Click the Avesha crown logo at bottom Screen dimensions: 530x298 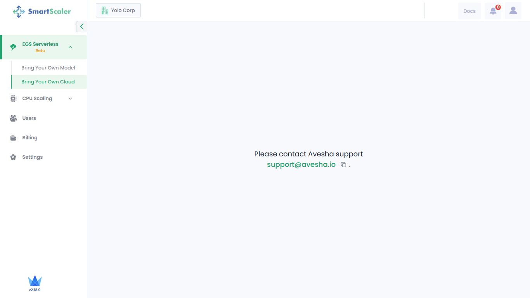(35, 281)
